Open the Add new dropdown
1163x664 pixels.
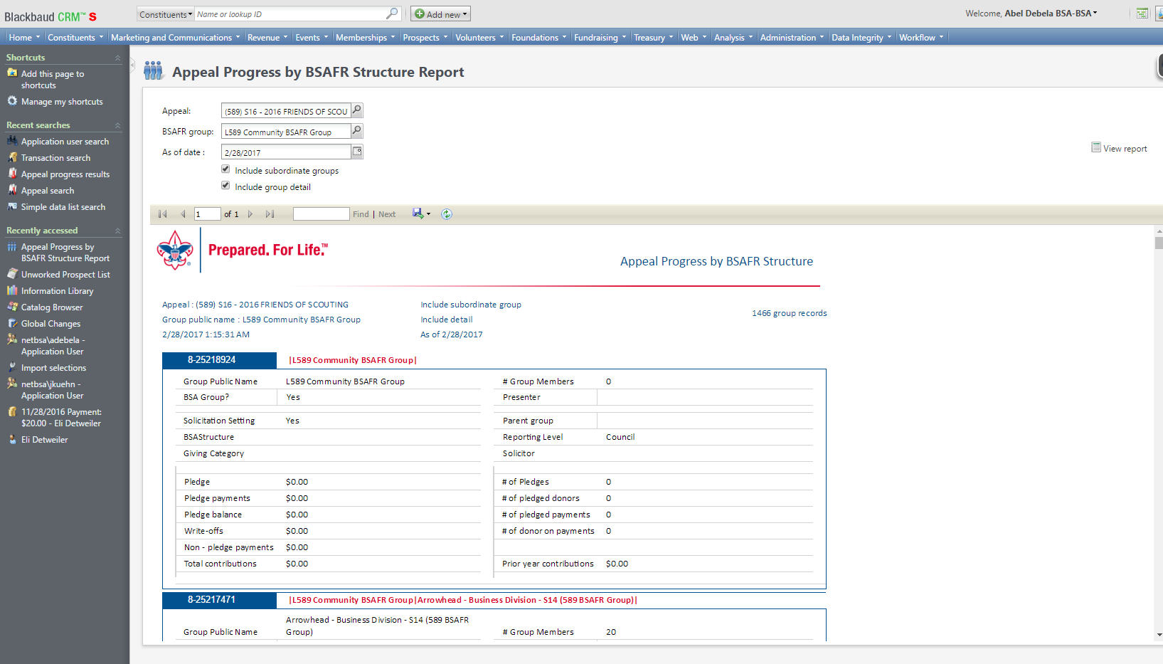click(440, 14)
